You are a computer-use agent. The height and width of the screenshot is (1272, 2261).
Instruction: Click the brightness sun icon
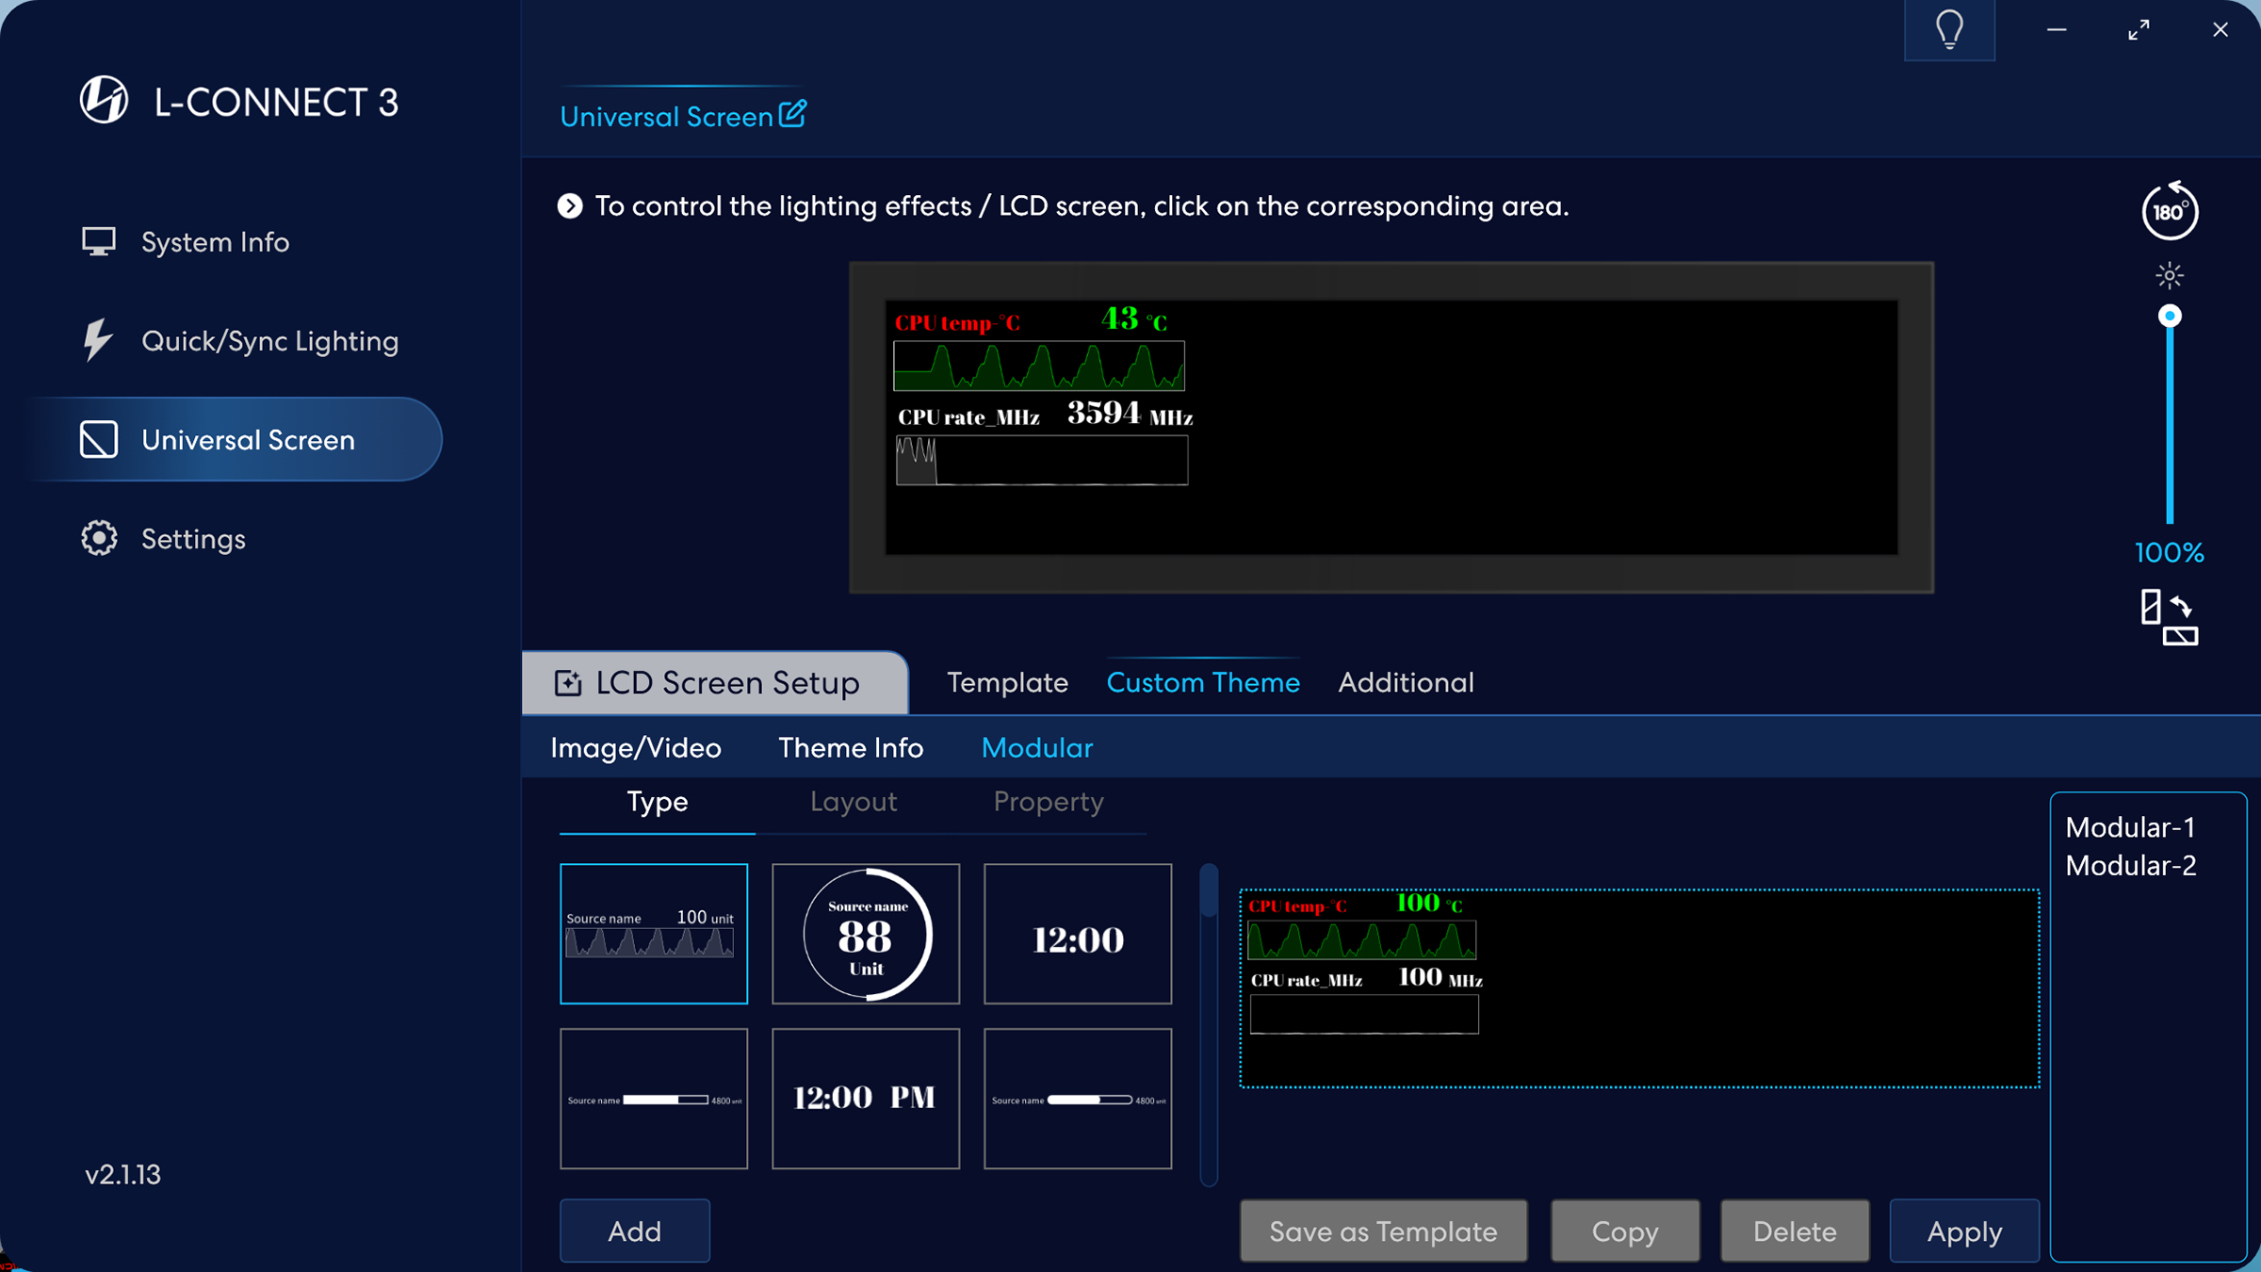coord(2170,276)
